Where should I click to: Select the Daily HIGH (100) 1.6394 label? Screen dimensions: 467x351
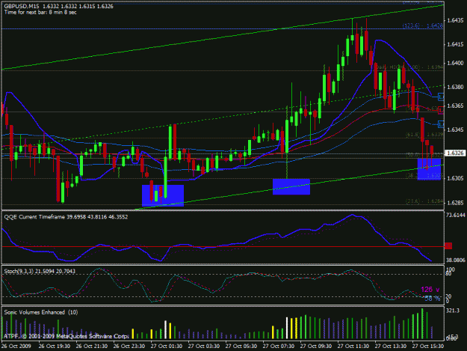pos(409,67)
